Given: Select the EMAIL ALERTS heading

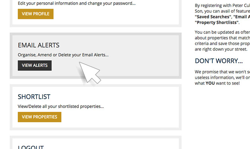Looking at the screenshot, I should [38, 45].
